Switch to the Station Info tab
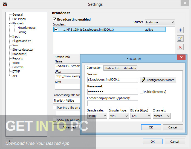The image size is (191, 149). tap(112, 68)
